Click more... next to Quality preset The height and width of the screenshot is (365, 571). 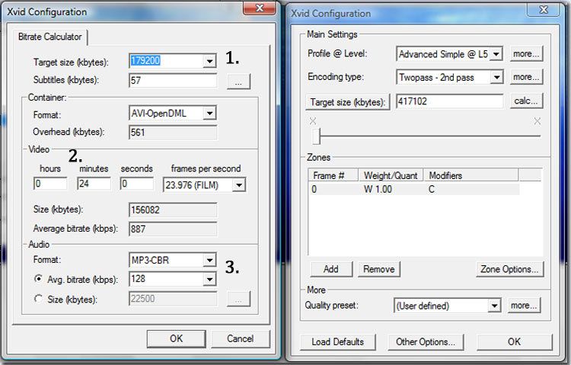click(524, 306)
